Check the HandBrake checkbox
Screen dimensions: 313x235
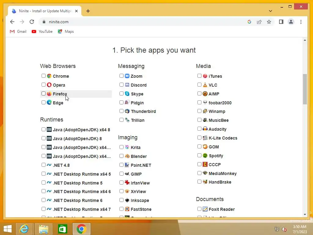coord(199,182)
